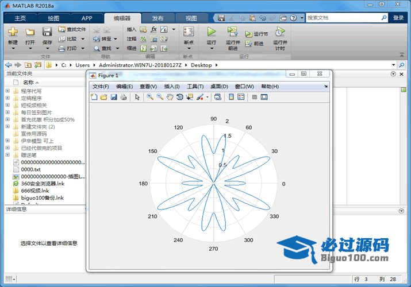Image resolution: width=411 pixels, height=287 pixels.
Task: Click the Save Figure disk icon
Action: click(114, 97)
